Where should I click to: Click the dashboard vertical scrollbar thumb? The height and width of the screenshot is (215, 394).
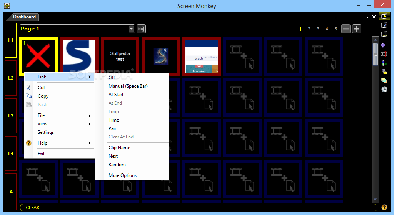click(x=375, y=54)
